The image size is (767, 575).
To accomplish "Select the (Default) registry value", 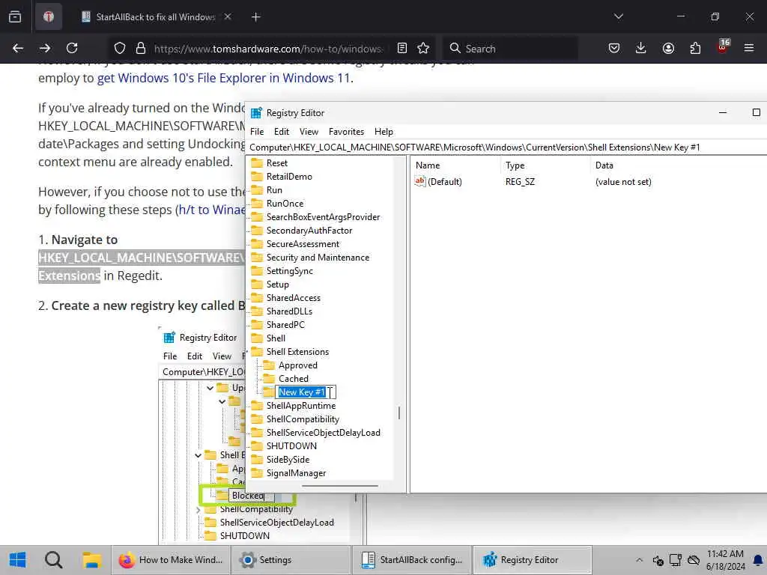I will tap(444, 182).
